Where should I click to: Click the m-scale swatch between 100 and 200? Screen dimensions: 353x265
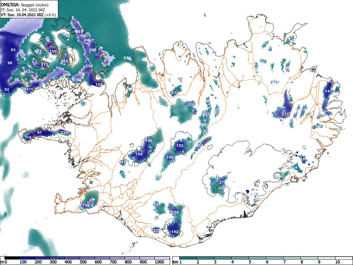(x=27, y=258)
